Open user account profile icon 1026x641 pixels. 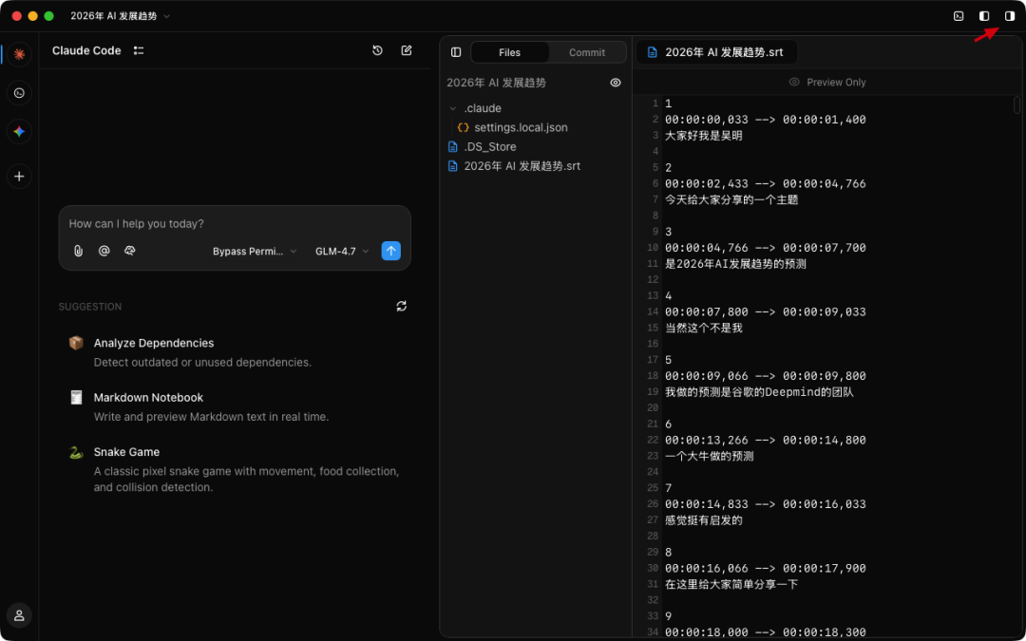click(x=19, y=614)
